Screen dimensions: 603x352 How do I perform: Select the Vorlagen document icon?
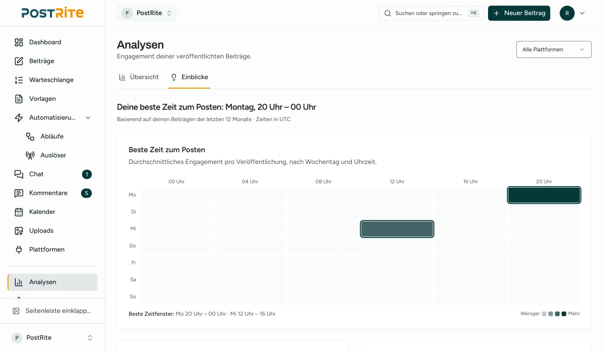[x=19, y=99]
